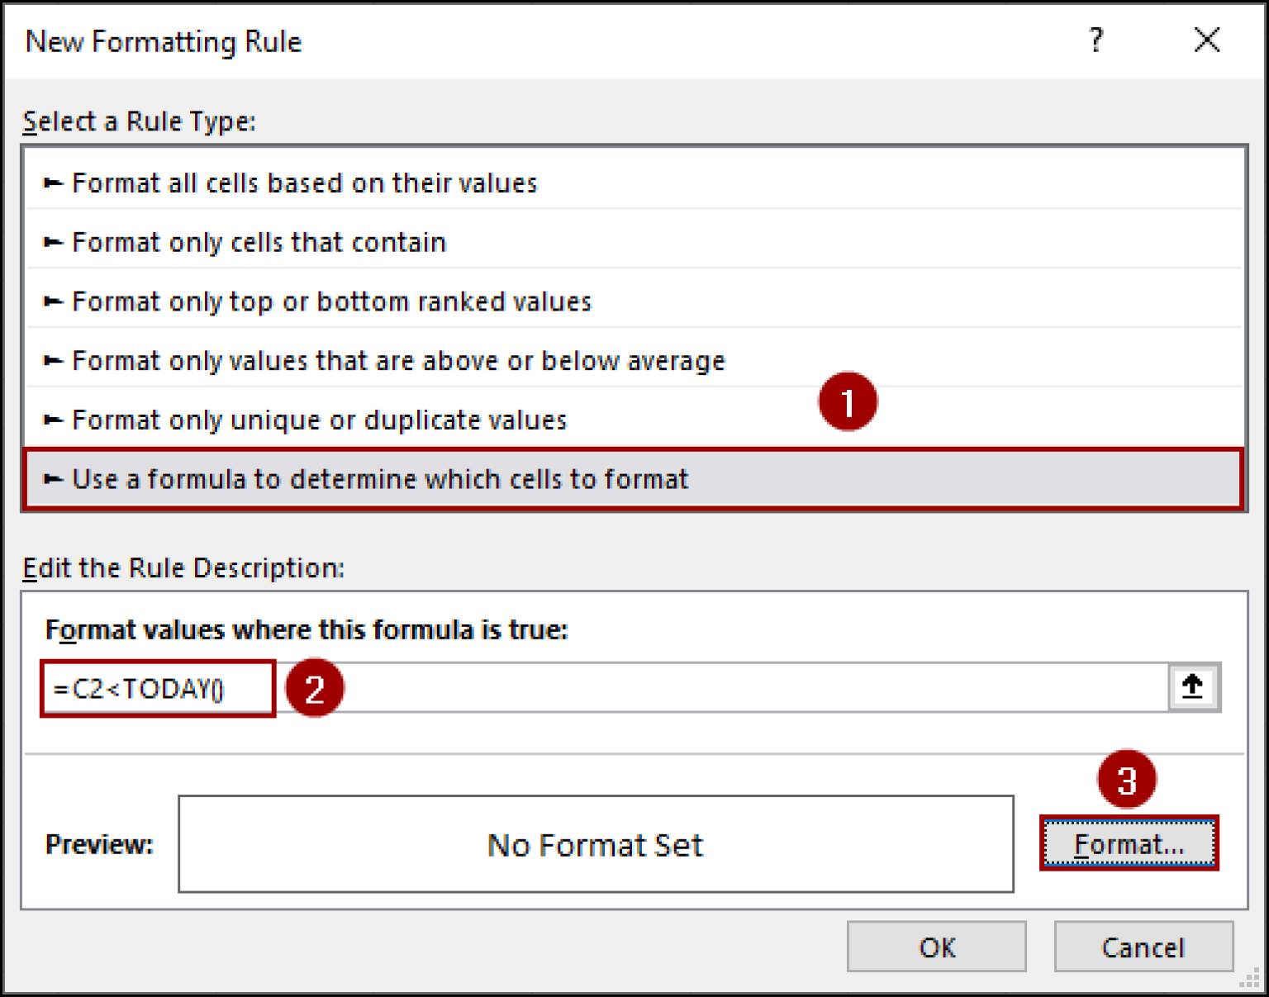Viewport: 1269px width, 997px height.
Task: Click the arrow icon beside 'Format only top or bottom ranked values'
Action: coord(52,301)
